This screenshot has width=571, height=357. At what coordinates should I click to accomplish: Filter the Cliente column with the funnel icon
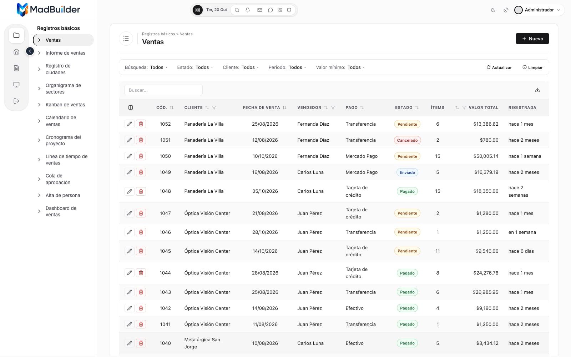tap(214, 107)
